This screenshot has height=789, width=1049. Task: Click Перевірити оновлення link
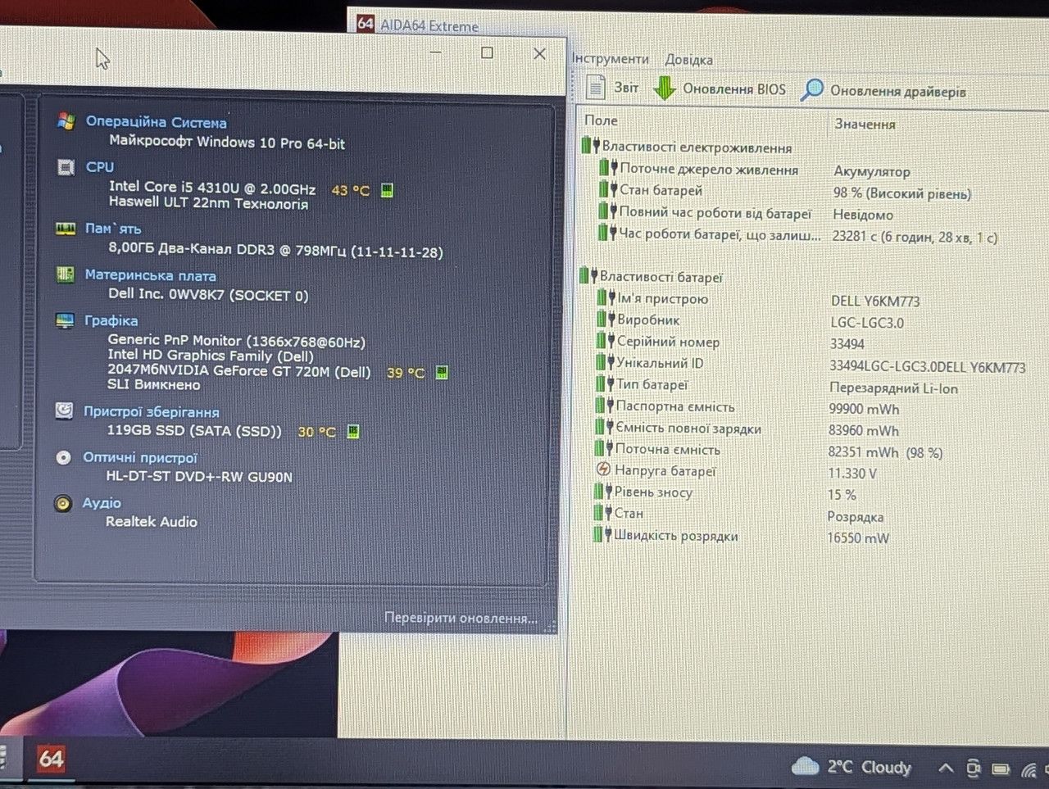pyautogui.click(x=461, y=618)
